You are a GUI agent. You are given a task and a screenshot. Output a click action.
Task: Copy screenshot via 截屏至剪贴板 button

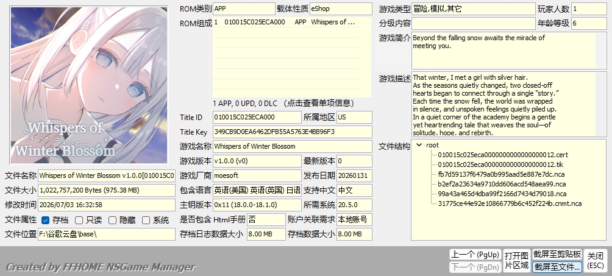(557, 255)
